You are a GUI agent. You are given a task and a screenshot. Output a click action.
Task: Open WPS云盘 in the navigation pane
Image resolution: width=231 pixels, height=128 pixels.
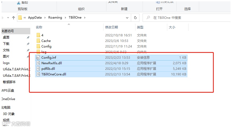8,91
